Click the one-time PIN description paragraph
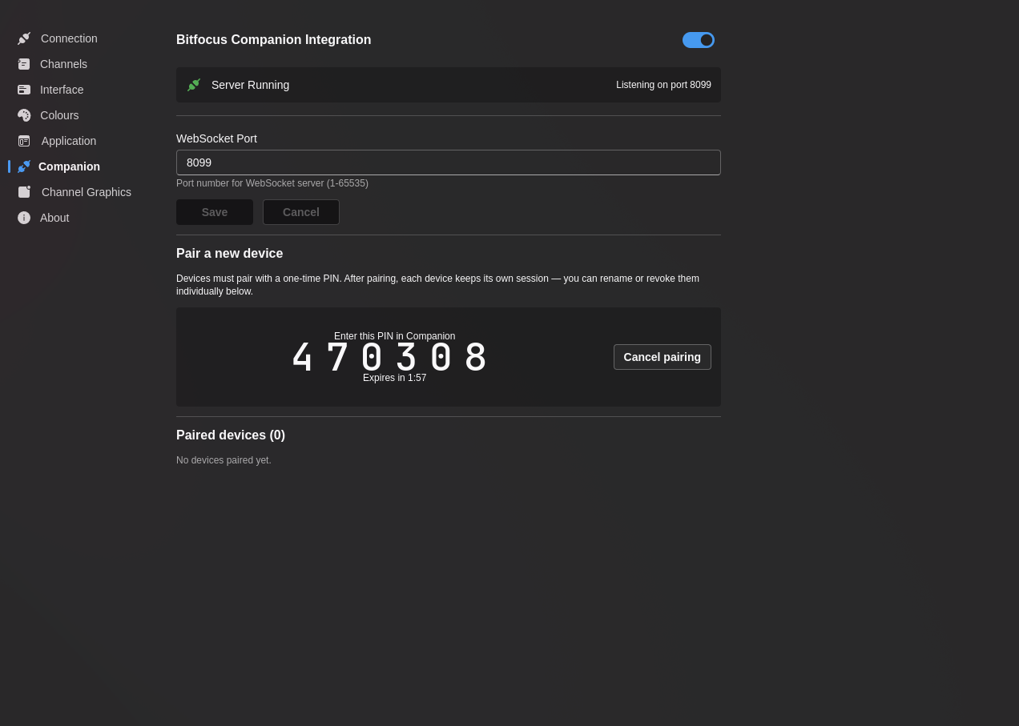Image resolution: width=1019 pixels, height=726 pixels. pyautogui.click(x=437, y=285)
